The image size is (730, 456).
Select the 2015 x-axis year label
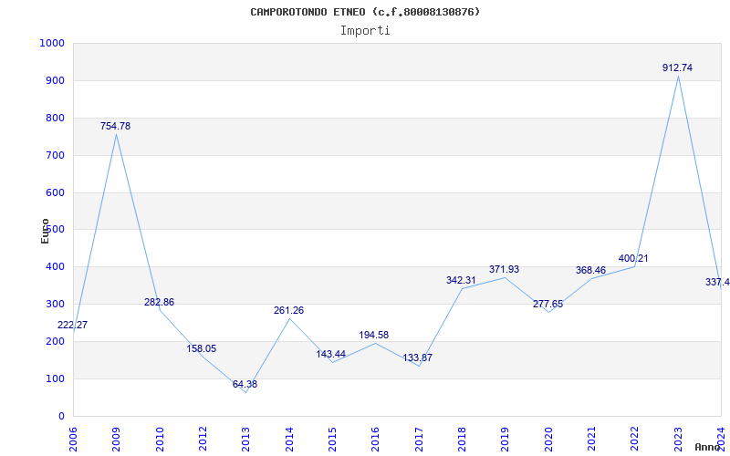(x=332, y=439)
